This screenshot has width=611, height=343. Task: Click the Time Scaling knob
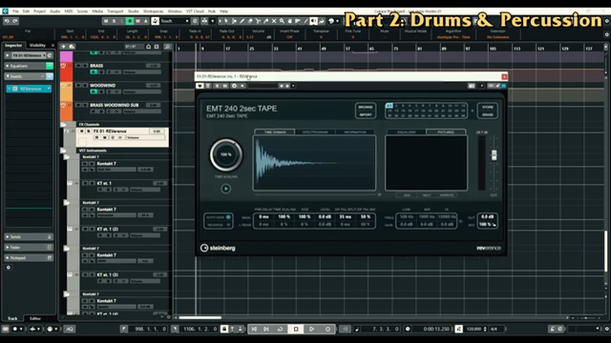pos(226,154)
